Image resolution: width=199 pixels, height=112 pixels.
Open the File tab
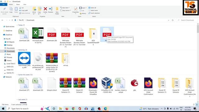click(3, 4)
